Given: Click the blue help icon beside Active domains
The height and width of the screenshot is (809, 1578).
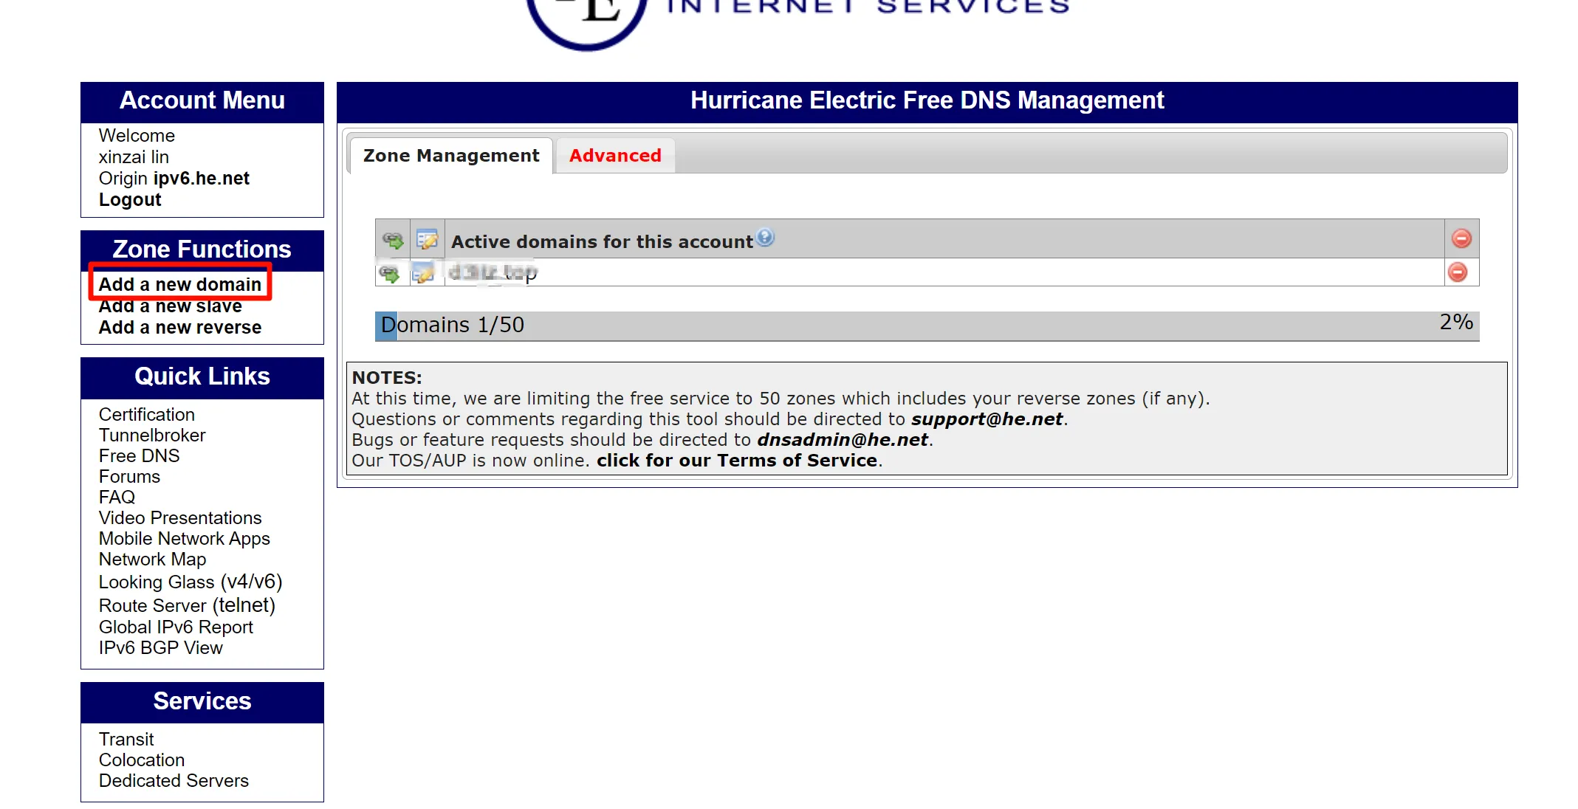Looking at the screenshot, I should (766, 237).
